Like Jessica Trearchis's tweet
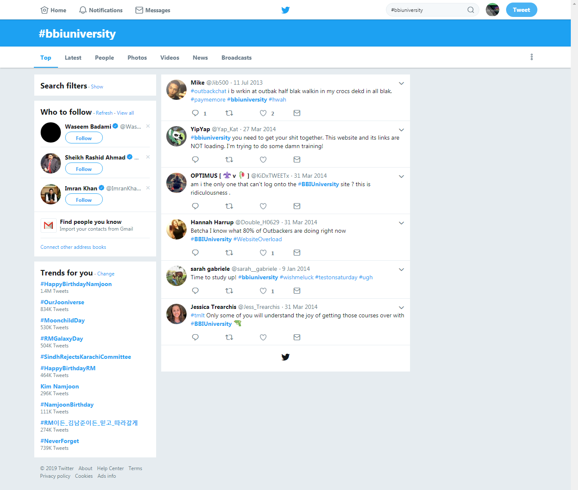578x490 pixels. point(263,337)
